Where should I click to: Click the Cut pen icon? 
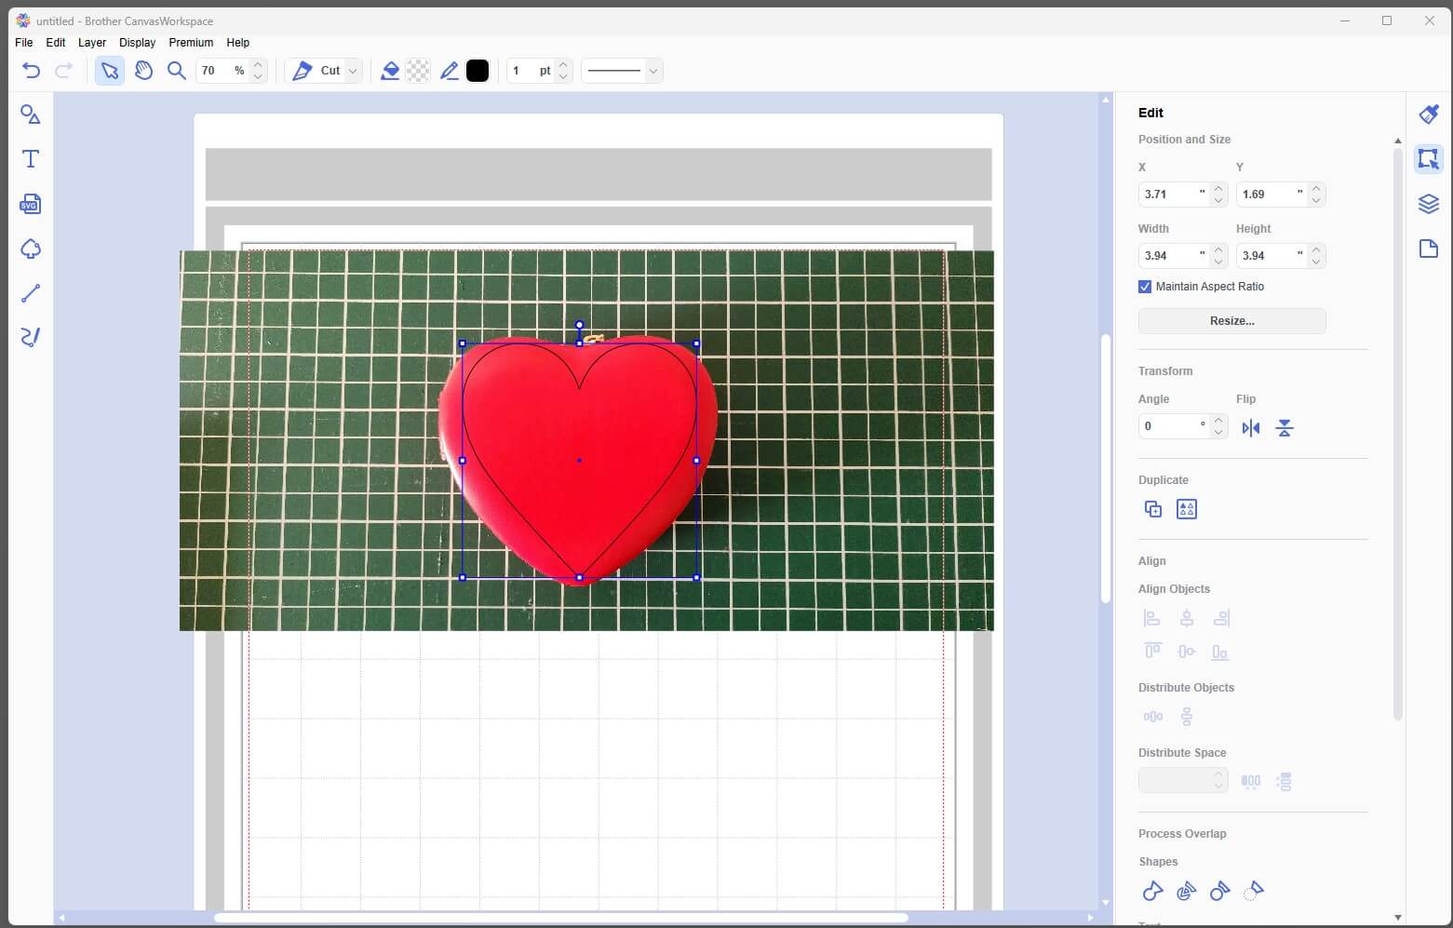302,71
